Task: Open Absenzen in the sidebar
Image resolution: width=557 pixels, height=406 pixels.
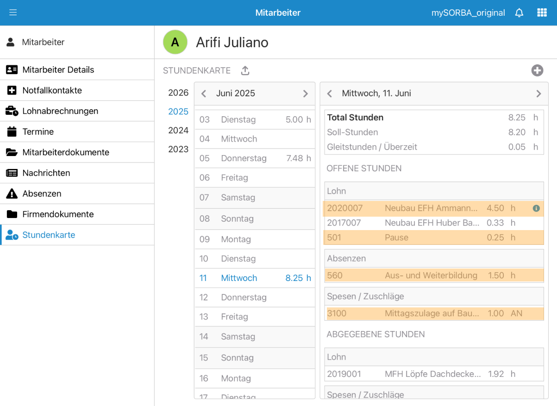Action: [42, 194]
